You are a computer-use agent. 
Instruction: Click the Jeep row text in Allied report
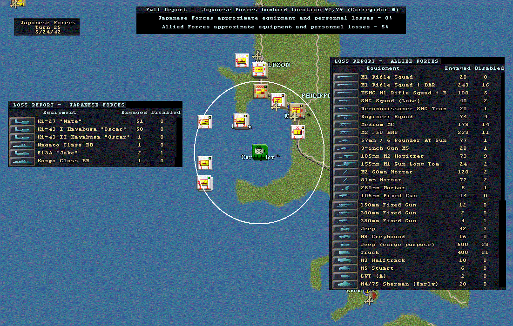click(368, 229)
